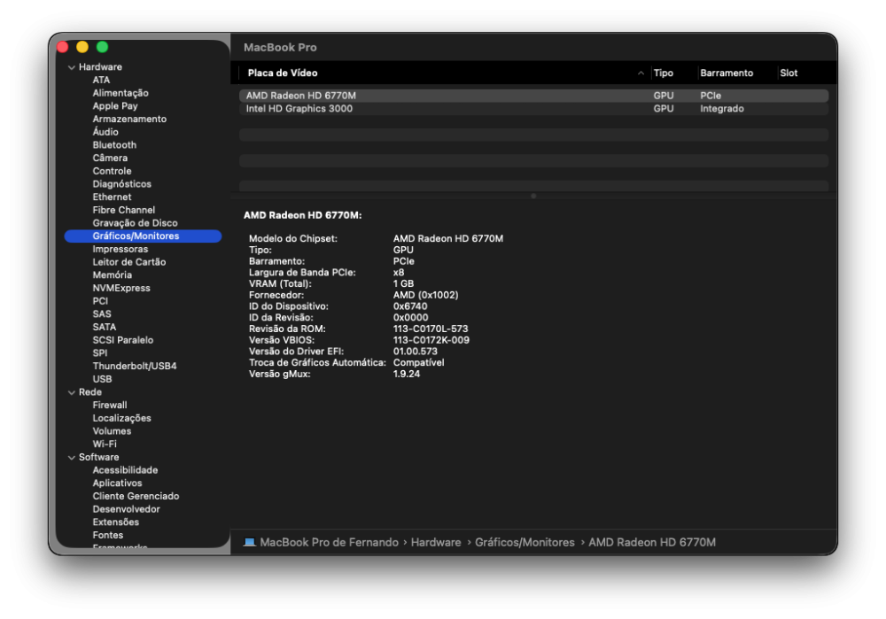Select Cliente Gerenciado in sidebar
The image size is (886, 619).
point(136,496)
